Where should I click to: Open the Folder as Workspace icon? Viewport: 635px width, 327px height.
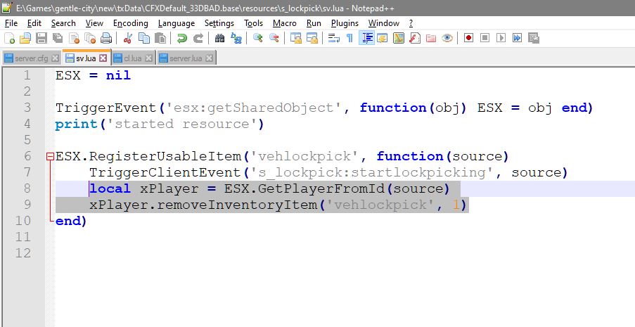[x=431, y=39]
